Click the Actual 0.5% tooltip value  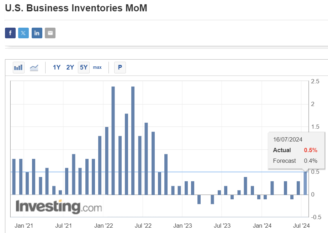click(310, 150)
